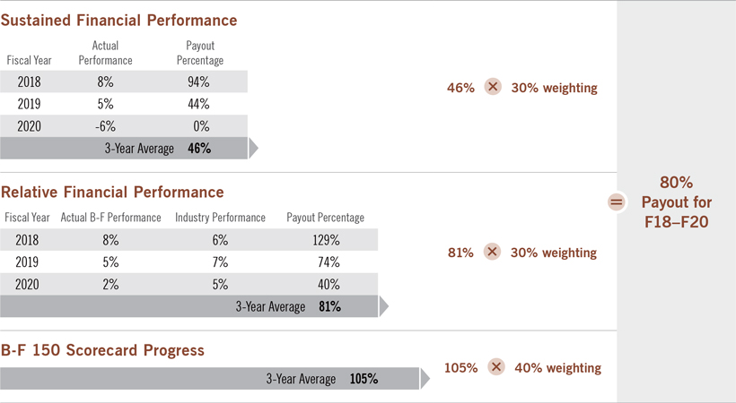This screenshot has height=403, width=736.
Task: Click the multiply icon beside 46%
Action: (x=493, y=88)
